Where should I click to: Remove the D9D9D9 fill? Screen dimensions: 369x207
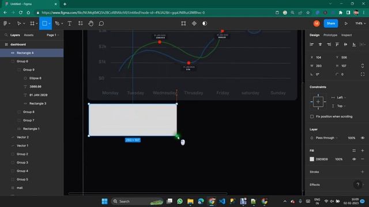point(363,159)
